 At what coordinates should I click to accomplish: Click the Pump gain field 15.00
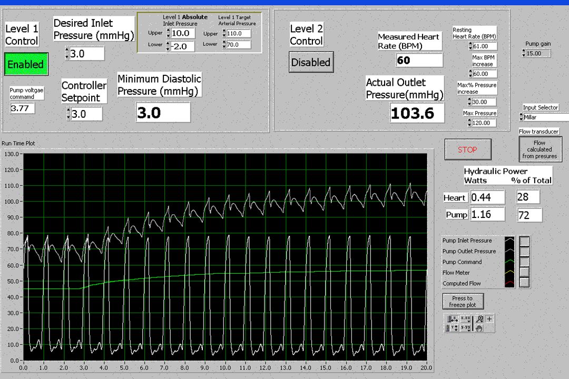pos(538,53)
